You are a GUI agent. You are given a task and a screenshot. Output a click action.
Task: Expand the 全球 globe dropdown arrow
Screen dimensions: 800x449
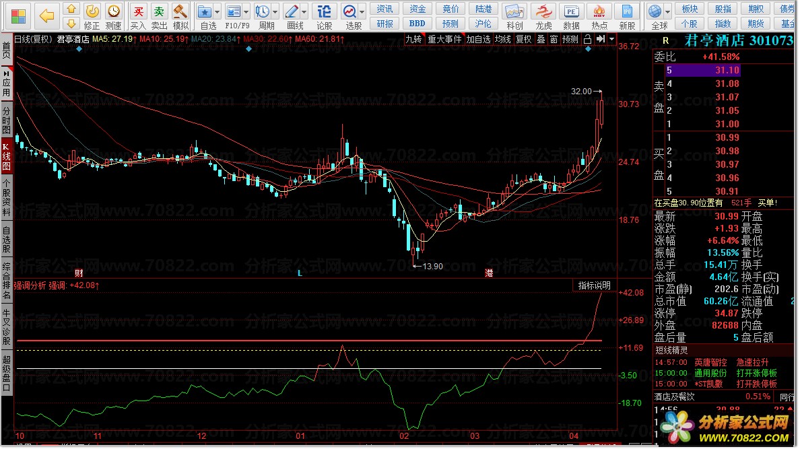[x=668, y=11]
